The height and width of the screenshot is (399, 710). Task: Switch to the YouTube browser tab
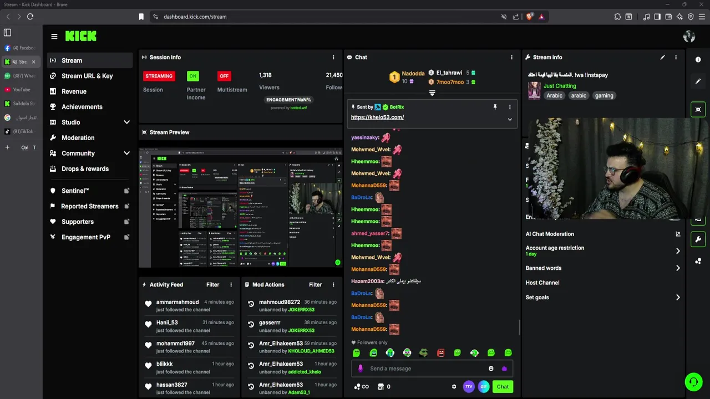[x=21, y=90]
